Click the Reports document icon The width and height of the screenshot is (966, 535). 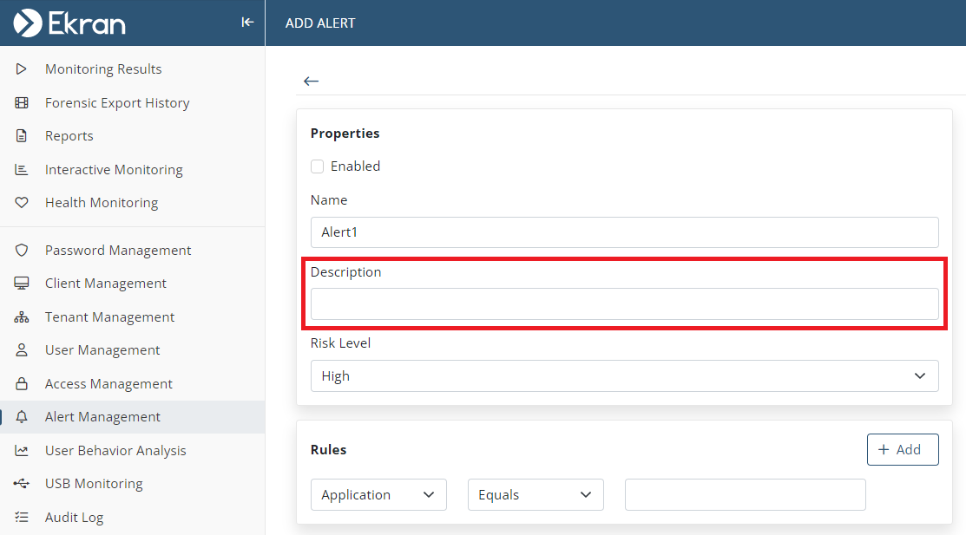click(x=22, y=136)
